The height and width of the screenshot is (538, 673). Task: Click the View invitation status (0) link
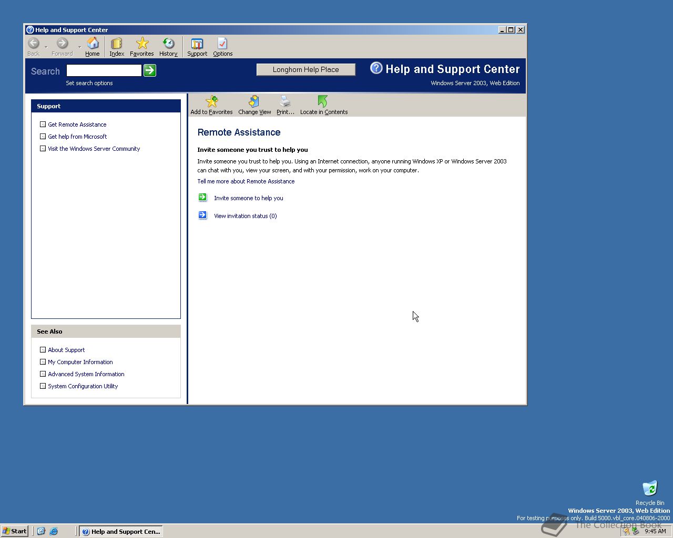click(x=246, y=216)
